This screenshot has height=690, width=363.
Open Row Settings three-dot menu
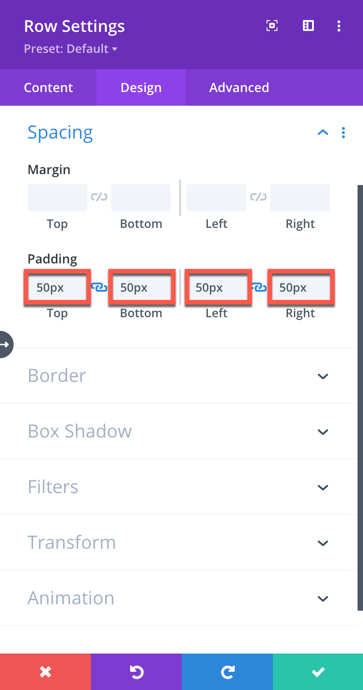pyautogui.click(x=339, y=26)
